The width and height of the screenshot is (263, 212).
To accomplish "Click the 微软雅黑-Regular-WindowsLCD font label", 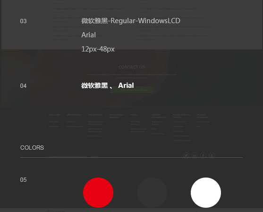I will pos(131,21).
